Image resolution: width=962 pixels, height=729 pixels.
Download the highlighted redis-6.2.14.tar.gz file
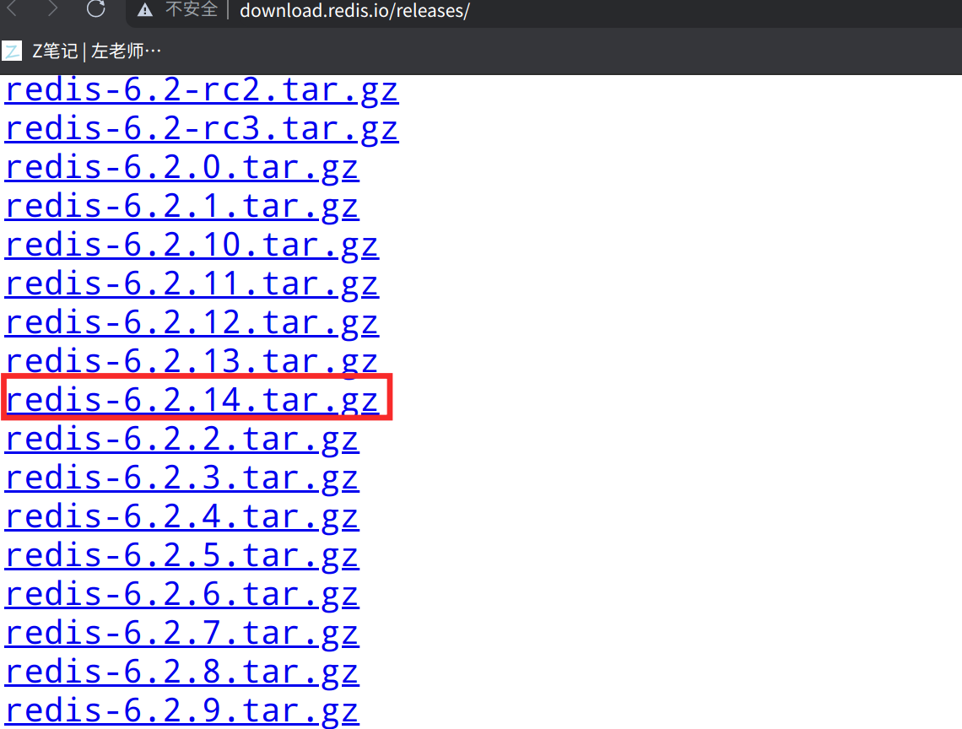tap(192, 400)
